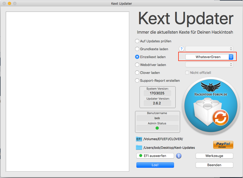Toggle the Nicht offiziell checkbox

coord(187,73)
